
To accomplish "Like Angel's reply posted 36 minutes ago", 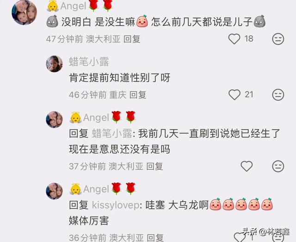I will [240, 238].
